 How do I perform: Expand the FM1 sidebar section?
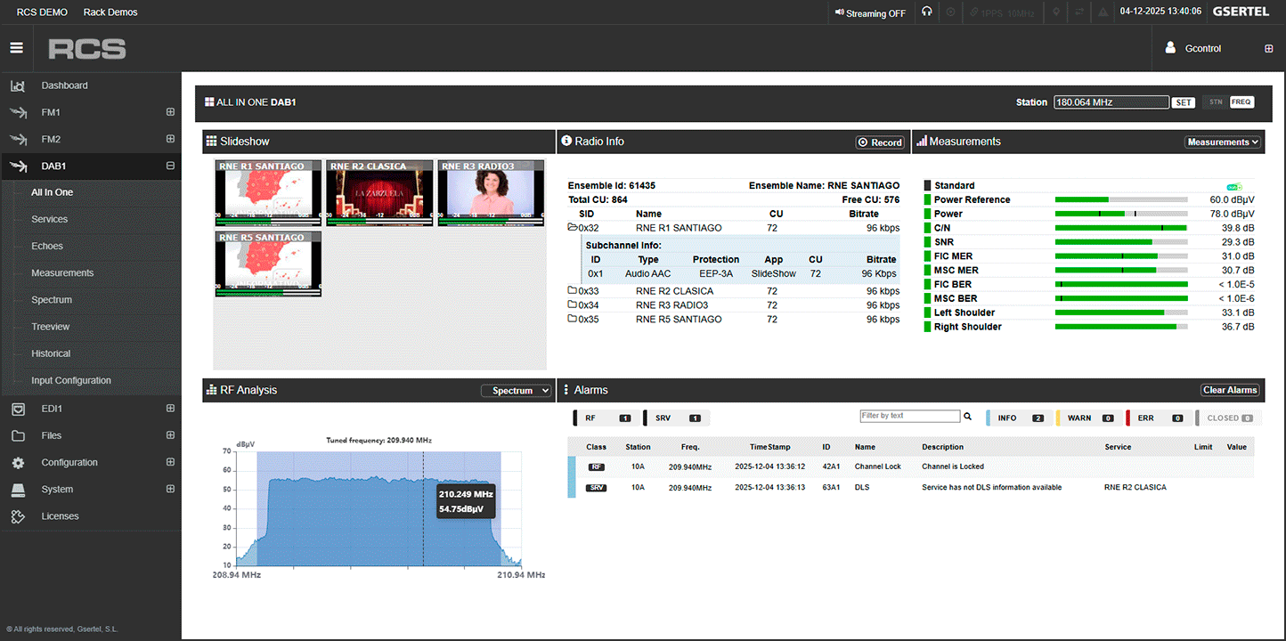170,113
